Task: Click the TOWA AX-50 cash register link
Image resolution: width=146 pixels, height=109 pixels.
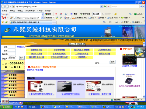Action: click(x=130, y=86)
